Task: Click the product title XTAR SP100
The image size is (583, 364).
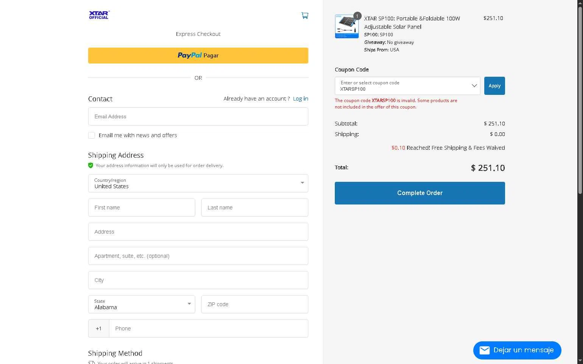Action: pos(412,23)
